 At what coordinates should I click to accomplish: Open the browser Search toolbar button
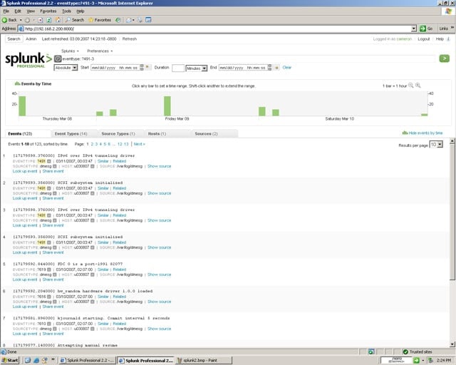click(x=75, y=20)
